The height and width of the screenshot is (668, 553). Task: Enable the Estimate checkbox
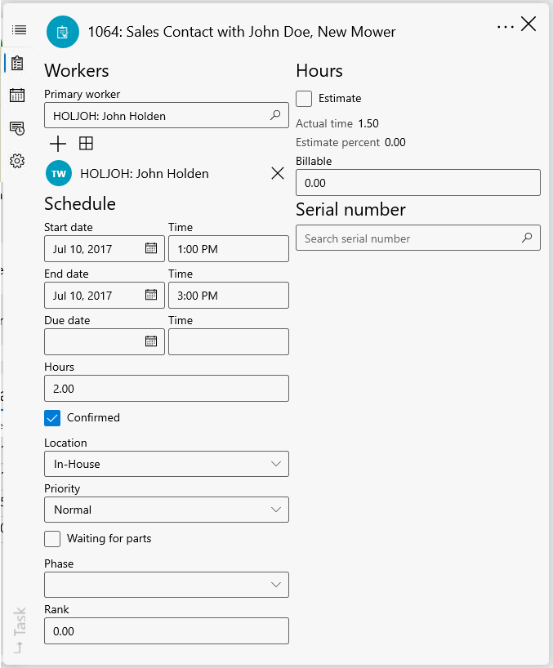(x=304, y=99)
